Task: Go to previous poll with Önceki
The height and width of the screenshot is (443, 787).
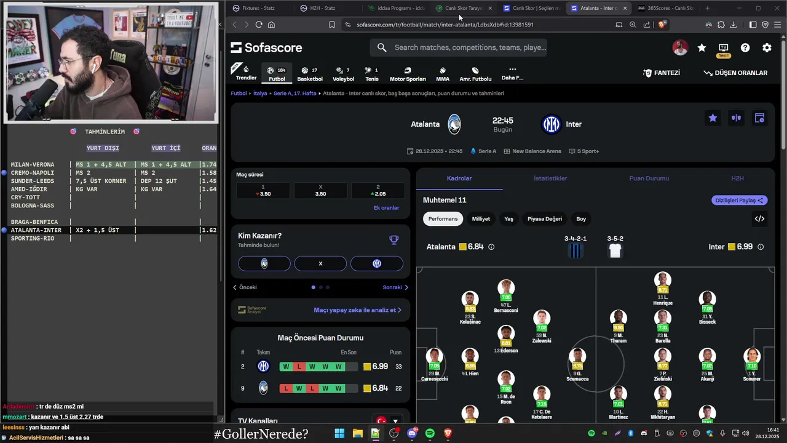Action: 245,287
